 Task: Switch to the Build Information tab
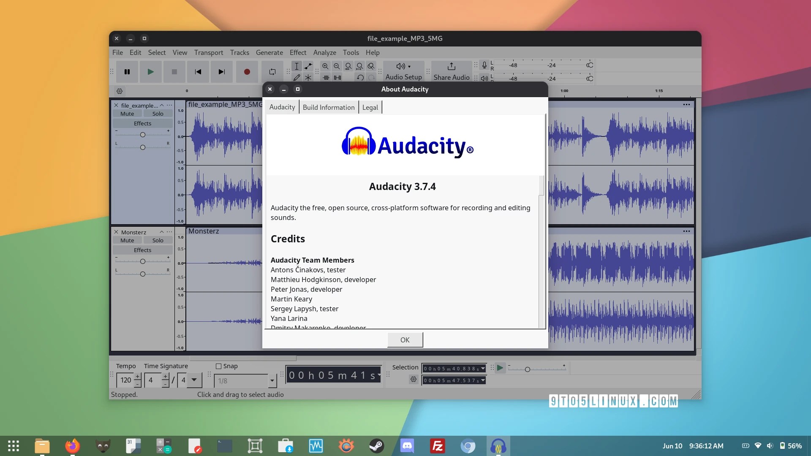point(329,107)
